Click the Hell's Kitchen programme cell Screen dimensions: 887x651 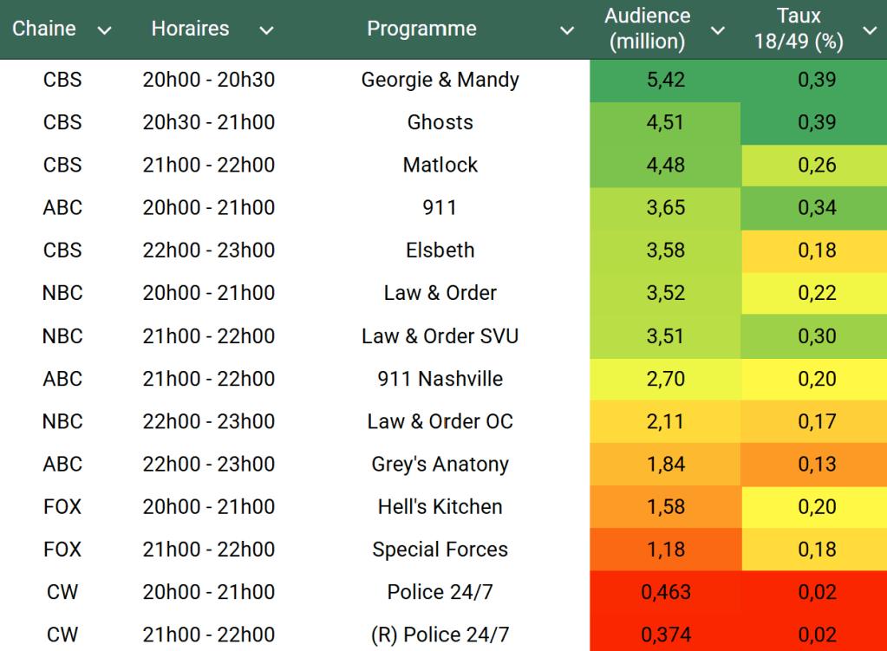click(x=440, y=506)
